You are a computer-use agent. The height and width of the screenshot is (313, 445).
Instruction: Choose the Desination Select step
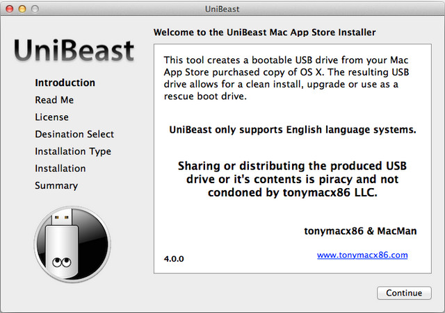74,134
